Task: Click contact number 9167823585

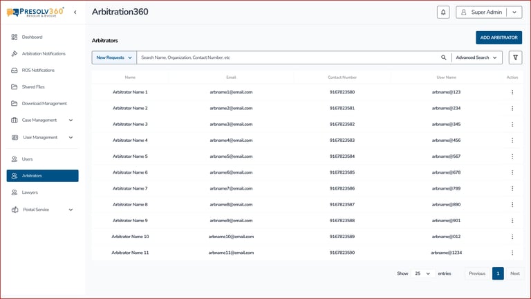Action: [x=342, y=172]
